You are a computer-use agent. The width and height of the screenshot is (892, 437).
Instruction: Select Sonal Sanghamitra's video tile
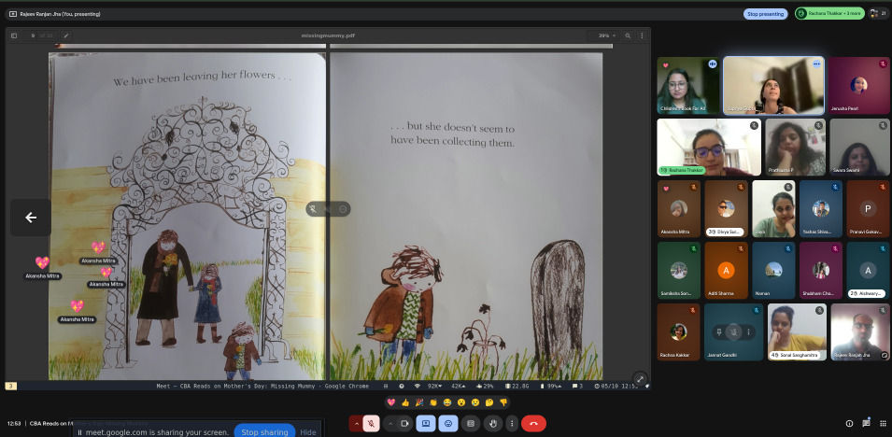click(x=797, y=331)
